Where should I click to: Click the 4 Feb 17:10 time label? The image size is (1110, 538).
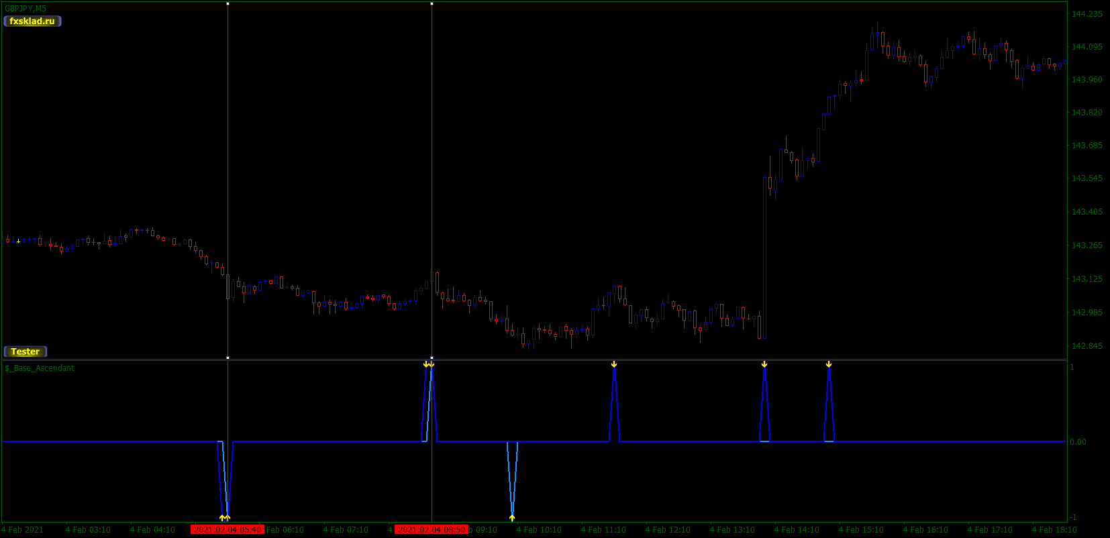tap(990, 530)
